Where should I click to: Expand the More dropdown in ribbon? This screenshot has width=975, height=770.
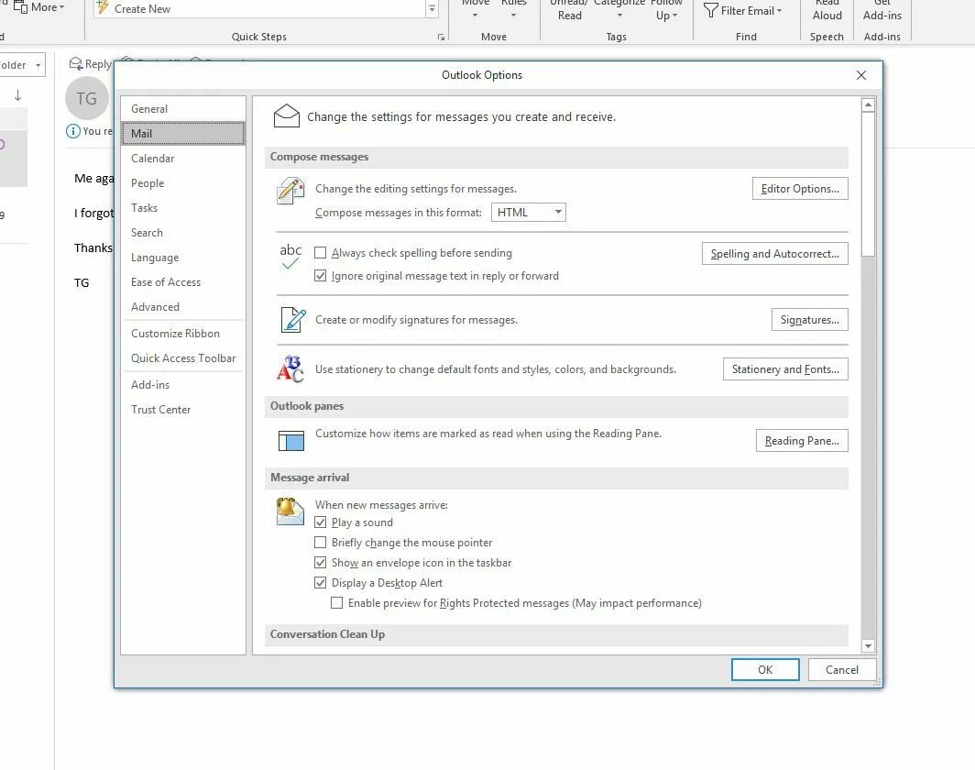tap(39, 7)
